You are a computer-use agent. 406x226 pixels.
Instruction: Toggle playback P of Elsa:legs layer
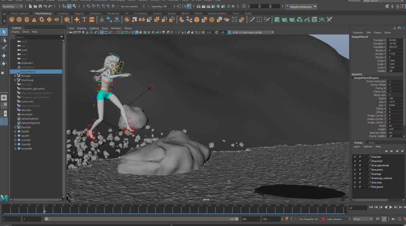[360, 174]
